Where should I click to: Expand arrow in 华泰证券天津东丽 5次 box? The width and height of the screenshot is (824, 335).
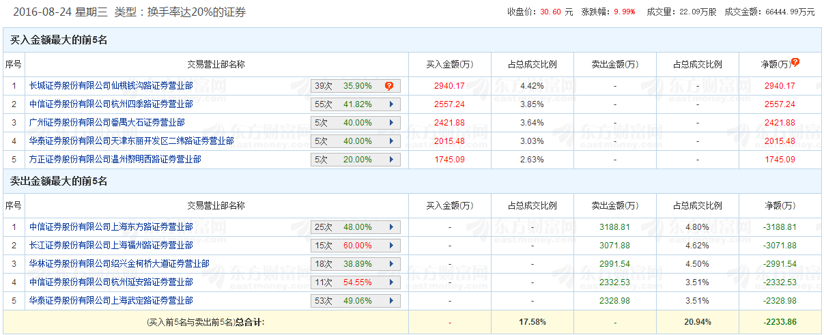(391, 141)
